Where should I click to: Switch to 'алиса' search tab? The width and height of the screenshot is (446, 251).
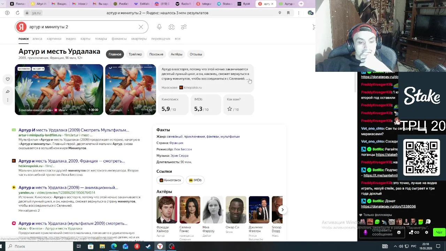click(37, 39)
